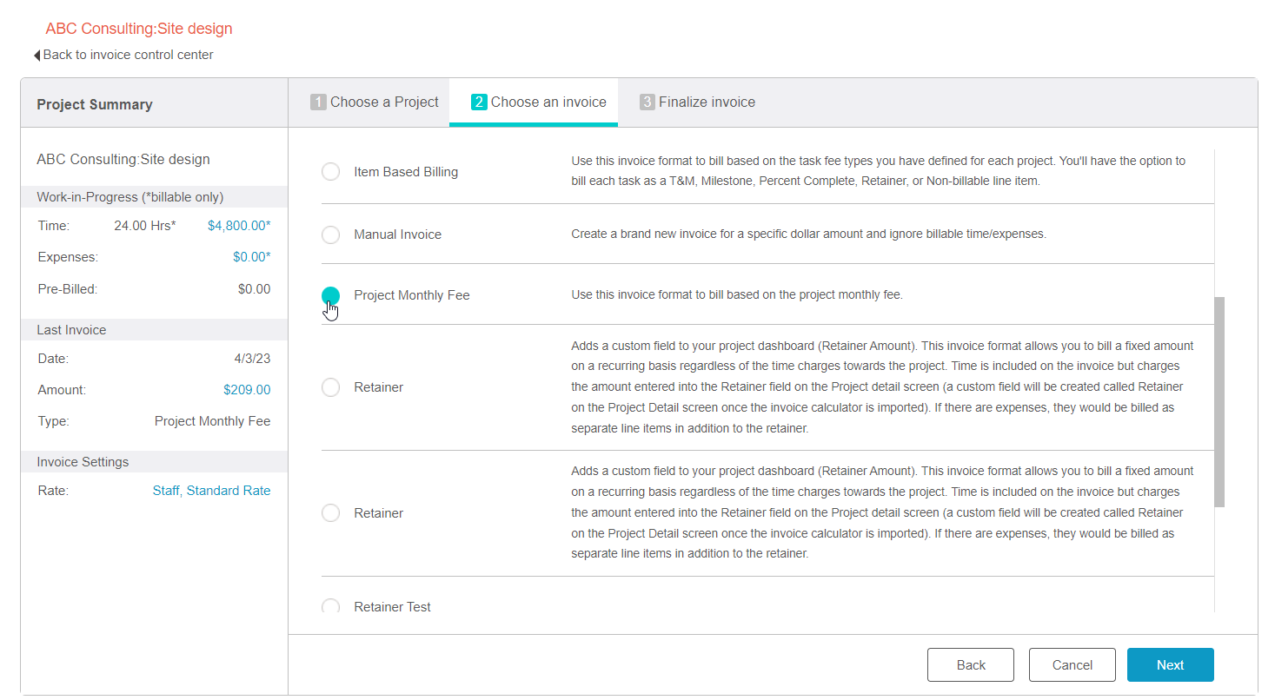1275x700 pixels.
Task: Click the step 1 number badge
Action: [x=318, y=102]
